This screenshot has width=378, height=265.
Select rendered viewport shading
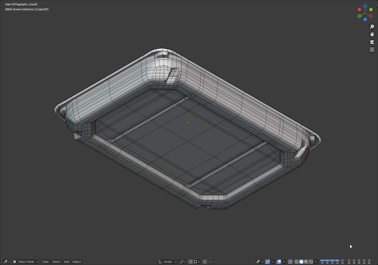(x=311, y=262)
